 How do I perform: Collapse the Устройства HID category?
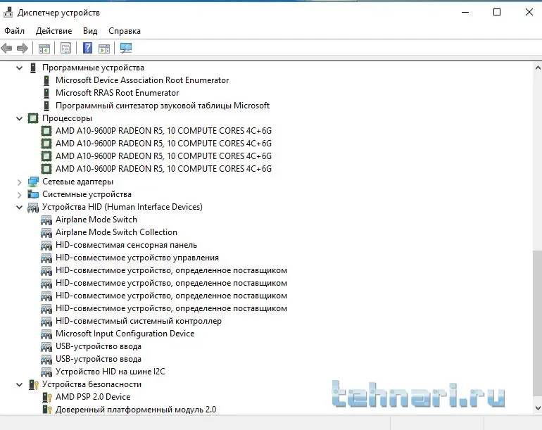click(20, 208)
